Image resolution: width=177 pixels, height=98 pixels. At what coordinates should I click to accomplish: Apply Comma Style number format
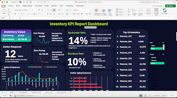pyautogui.click(x=82, y=14)
